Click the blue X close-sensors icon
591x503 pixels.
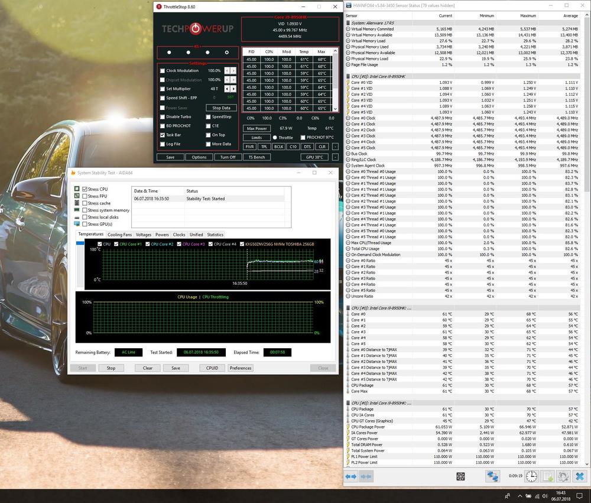tap(580, 476)
